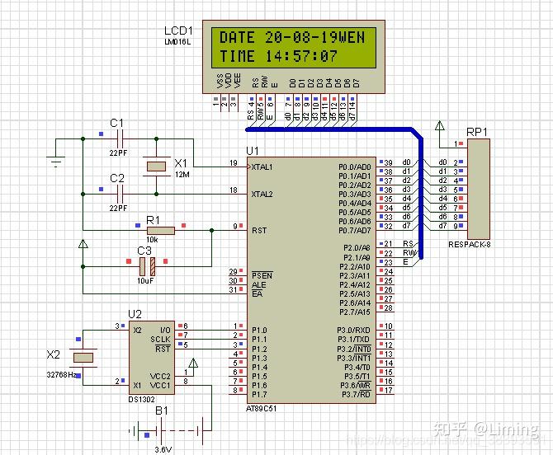Click the 22PF value under C2
This screenshot has width=553, height=455.
118,209
